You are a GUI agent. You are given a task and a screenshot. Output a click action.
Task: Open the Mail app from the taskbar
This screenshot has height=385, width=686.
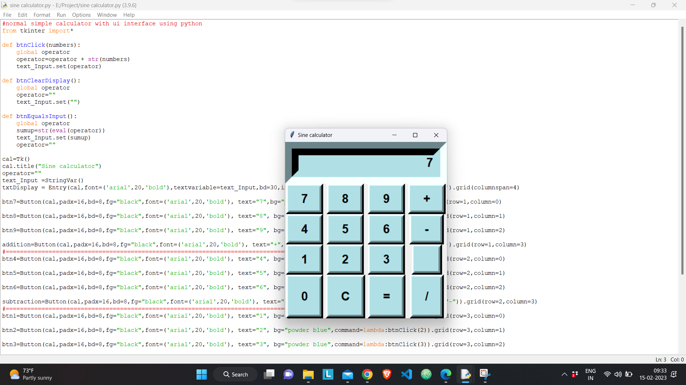(x=348, y=374)
